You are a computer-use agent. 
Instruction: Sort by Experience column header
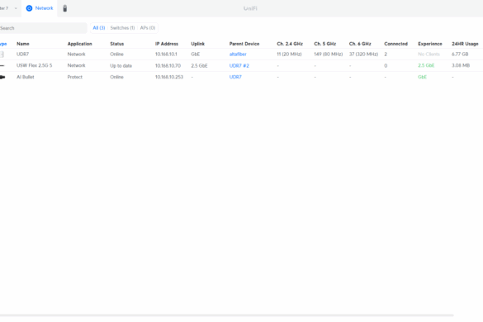tap(430, 44)
